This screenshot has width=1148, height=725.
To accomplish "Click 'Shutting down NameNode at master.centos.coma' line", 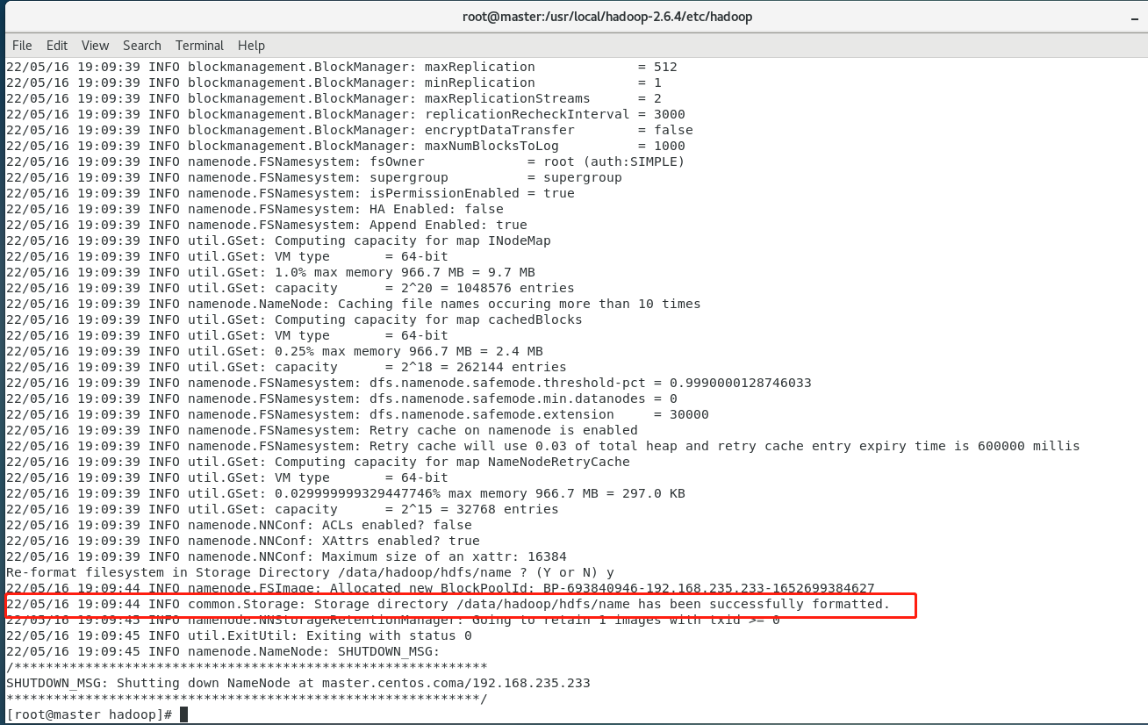I will pos(298,683).
